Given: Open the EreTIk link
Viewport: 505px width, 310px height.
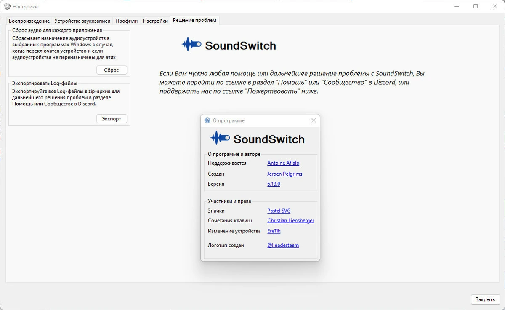Looking at the screenshot, I should pyautogui.click(x=274, y=231).
